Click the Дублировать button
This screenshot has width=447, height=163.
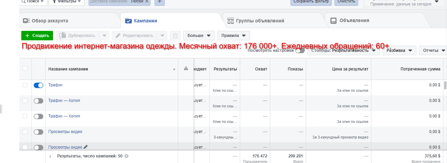[x=78, y=36]
